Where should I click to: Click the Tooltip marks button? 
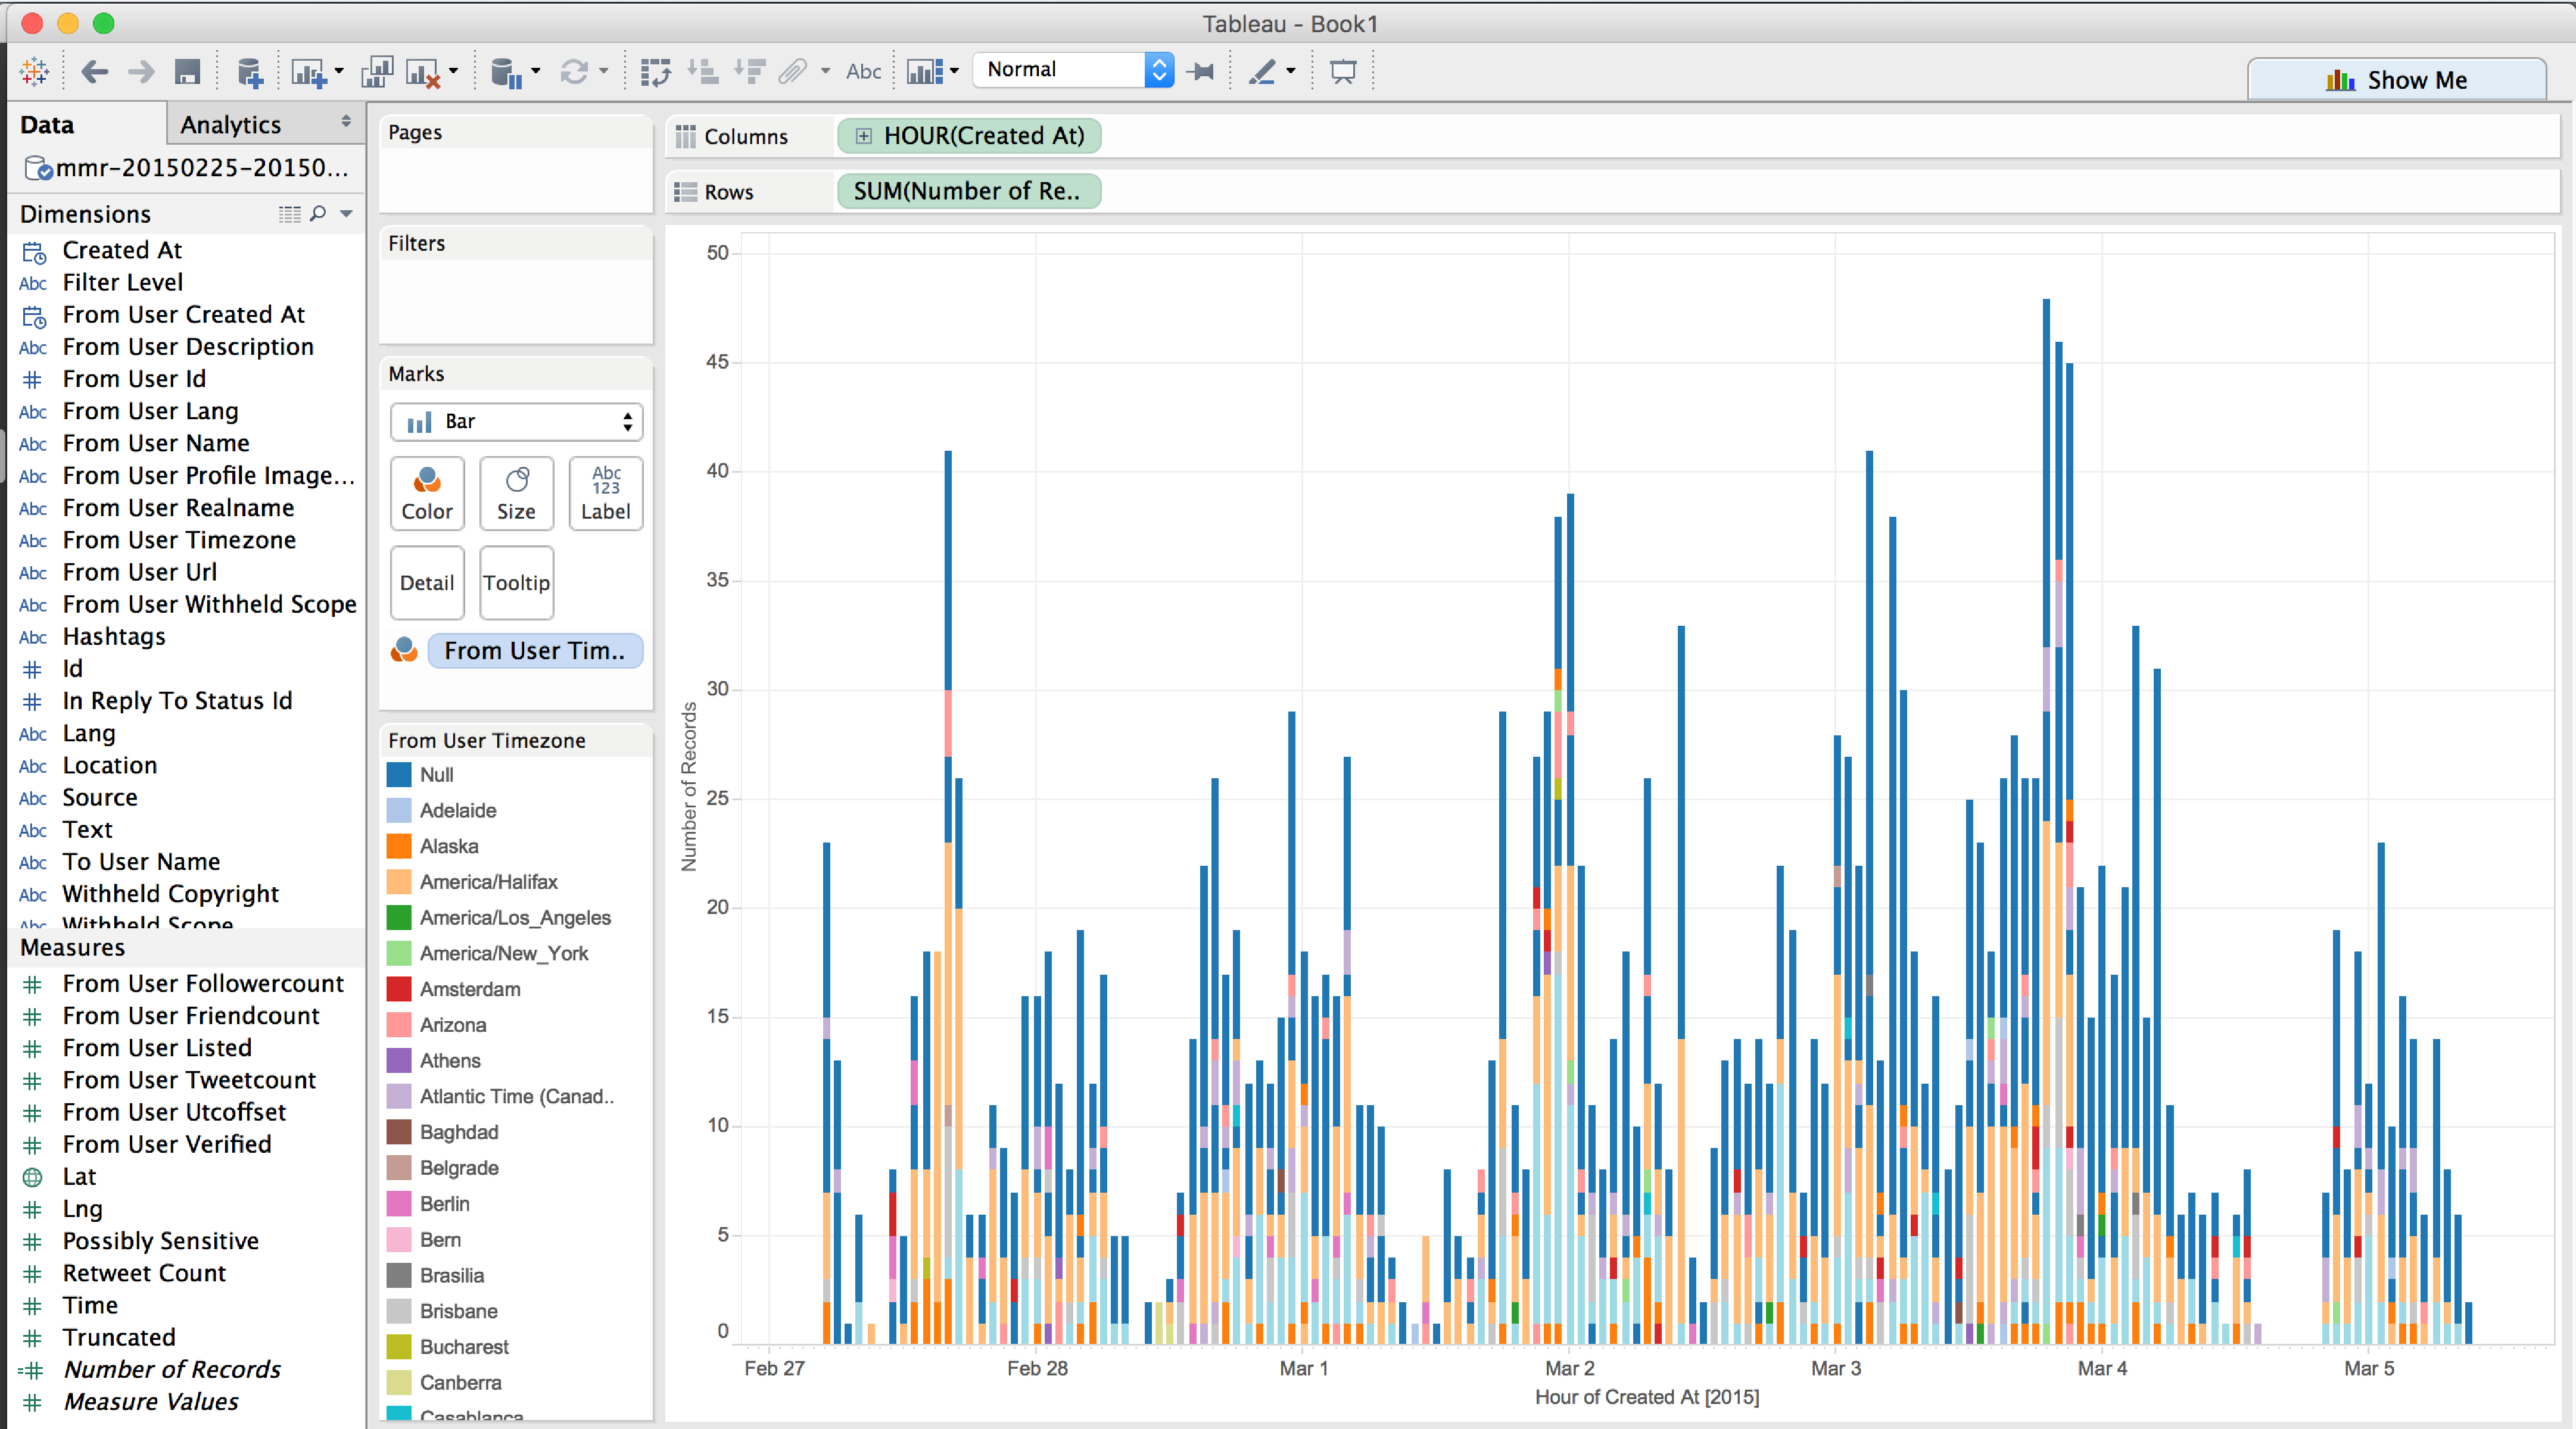tap(516, 583)
